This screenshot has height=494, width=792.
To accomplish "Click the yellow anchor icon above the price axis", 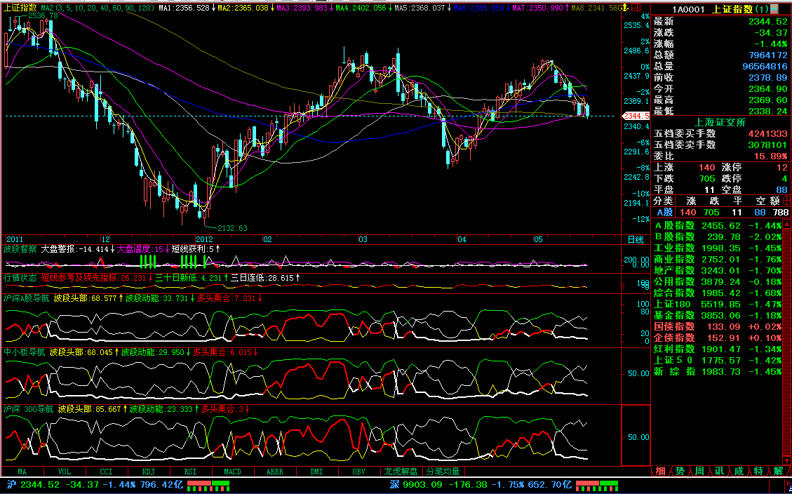I will point(626,8).
